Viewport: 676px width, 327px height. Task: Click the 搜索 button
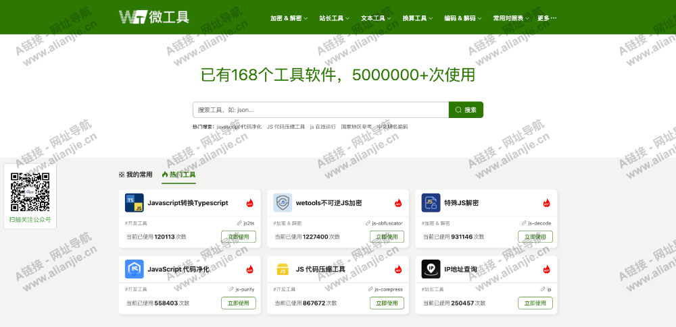(x=466, y=110)
